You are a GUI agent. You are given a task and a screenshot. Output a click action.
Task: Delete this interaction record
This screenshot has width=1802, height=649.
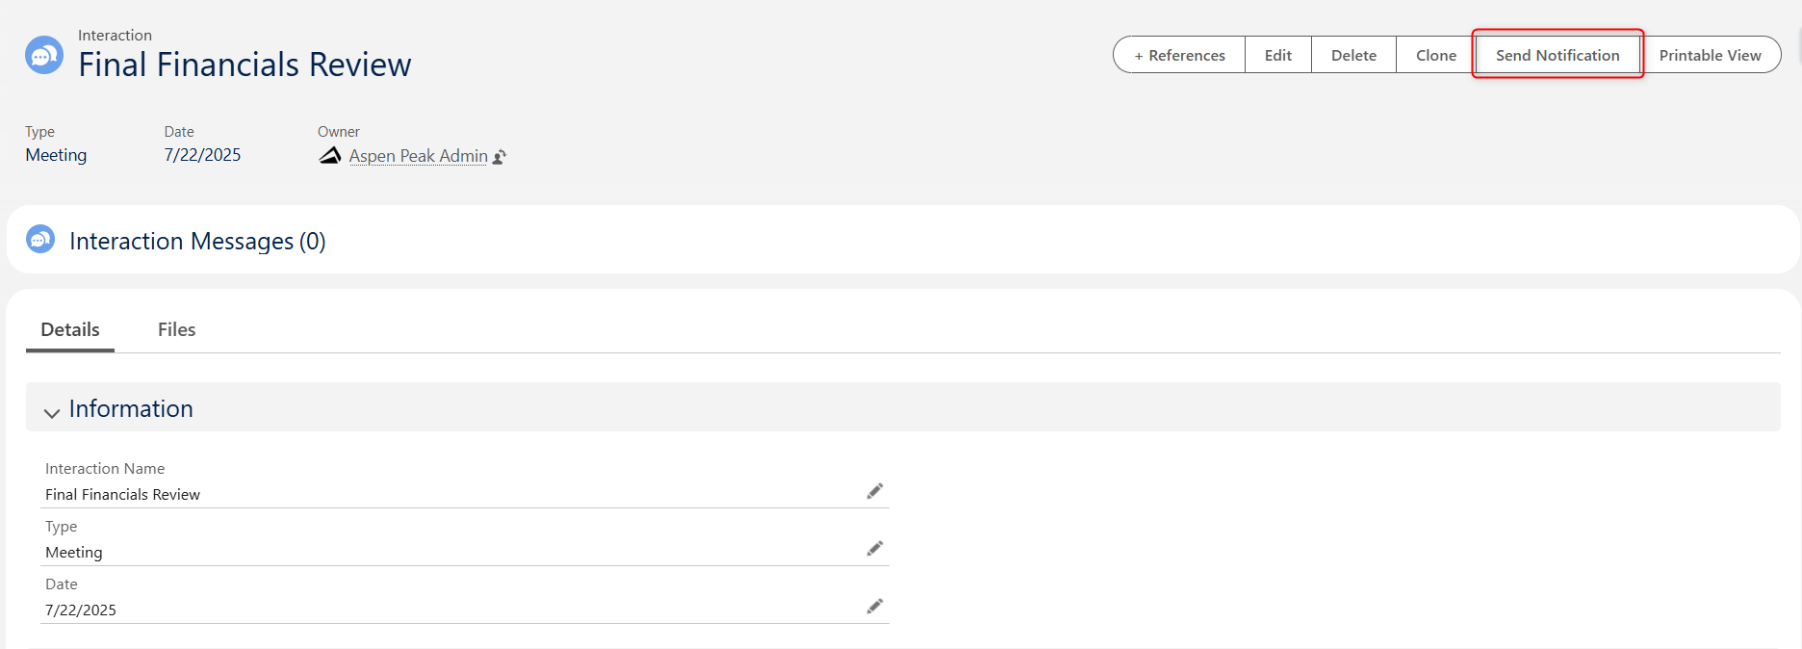click(1353, 55)
